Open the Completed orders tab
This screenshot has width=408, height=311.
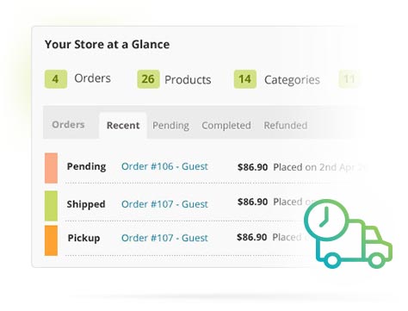click(226, 126)
